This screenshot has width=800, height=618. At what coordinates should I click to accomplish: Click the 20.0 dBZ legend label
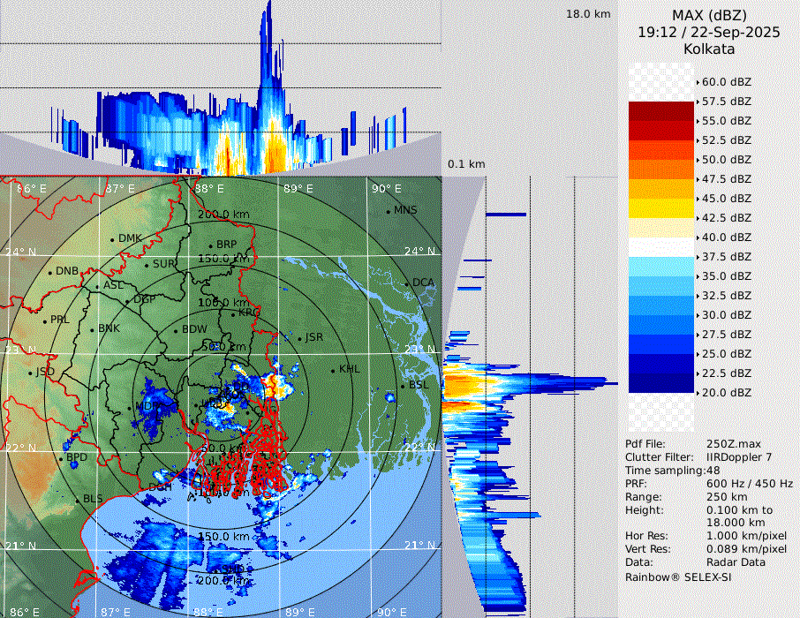pyautogui.click(x=726, y=393)
